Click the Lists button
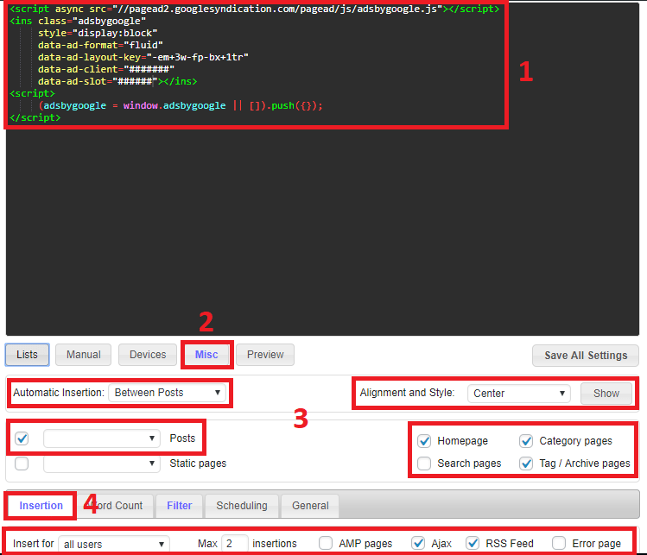This screenshot has width=647, height=555. pyautogui.click(x=28, y=355)
